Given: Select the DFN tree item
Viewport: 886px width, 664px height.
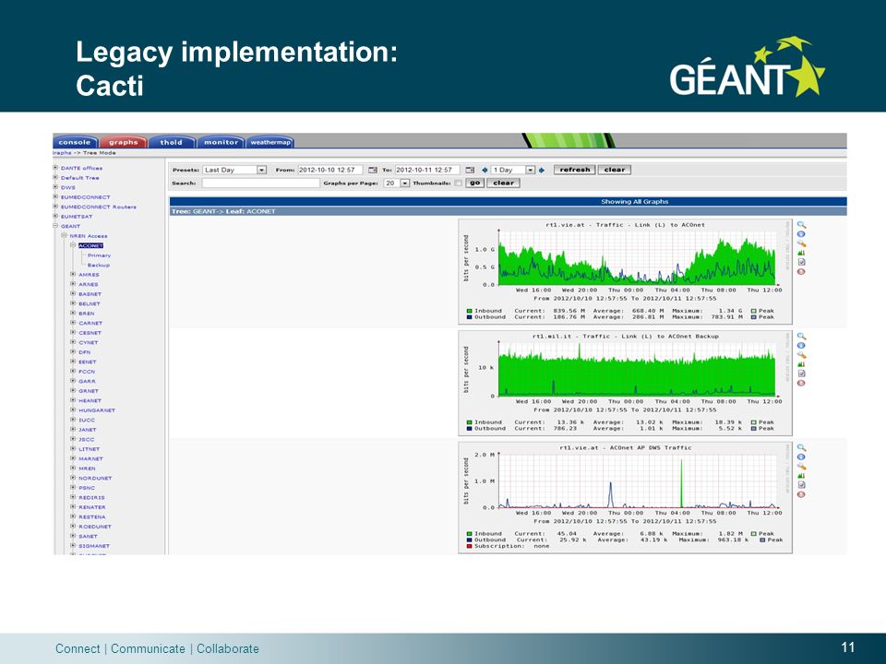Looking at the screenshot, I should 85,351.
